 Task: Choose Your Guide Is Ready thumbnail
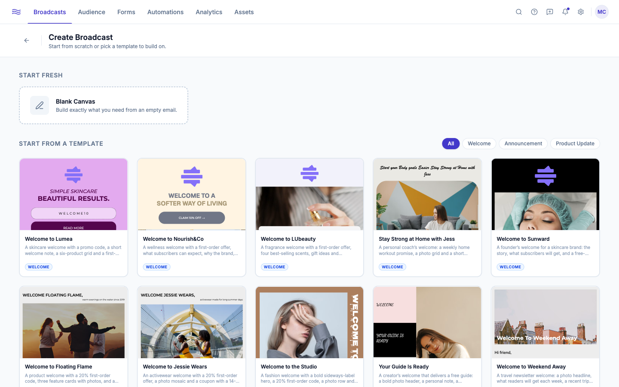(x=427, y=322)
